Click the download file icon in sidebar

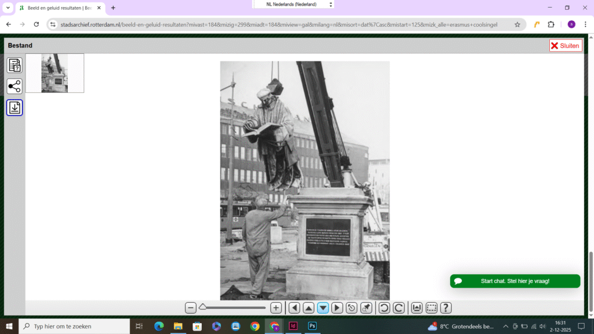tap(15, 108)
